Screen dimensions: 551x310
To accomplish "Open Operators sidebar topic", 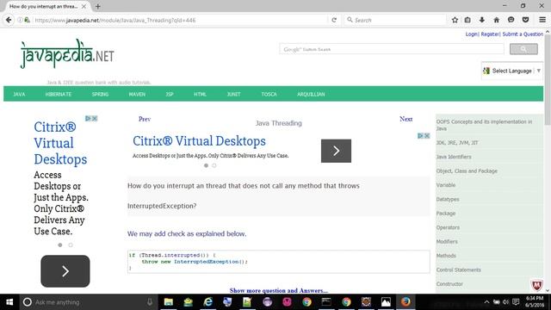I will point(448,227).
